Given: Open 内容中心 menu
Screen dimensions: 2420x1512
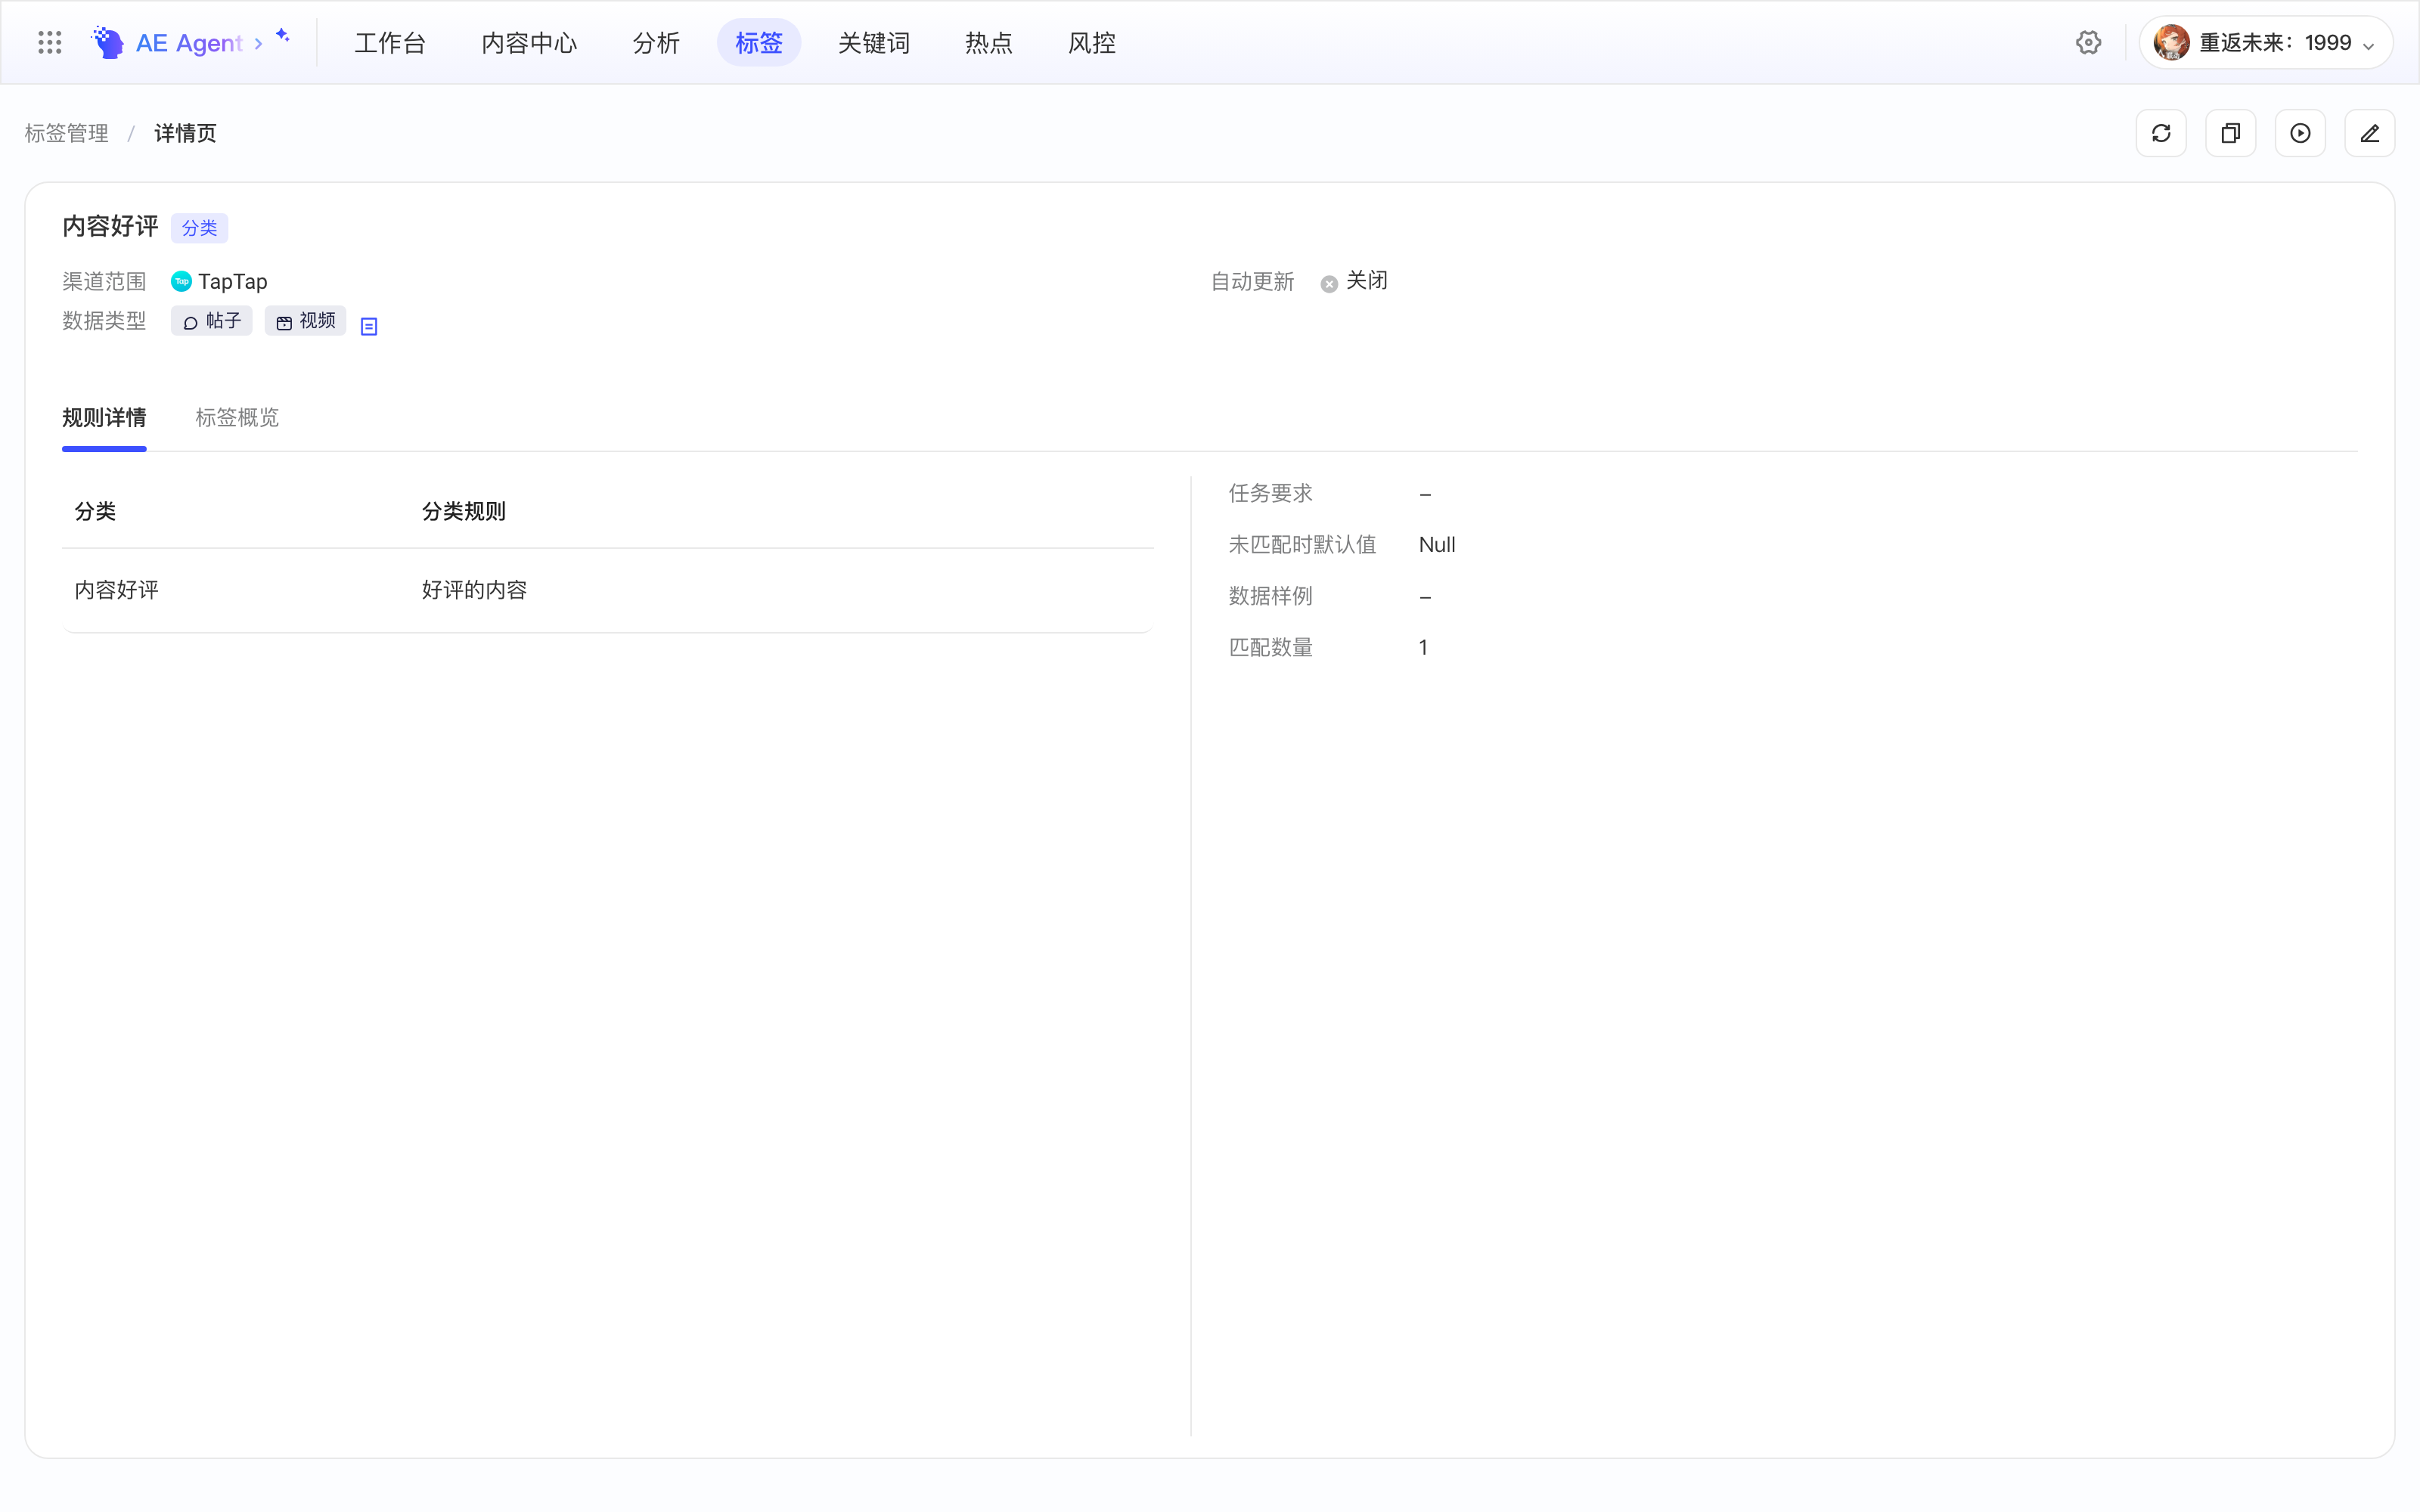Looking at the screenshot, I should [529, 43].
